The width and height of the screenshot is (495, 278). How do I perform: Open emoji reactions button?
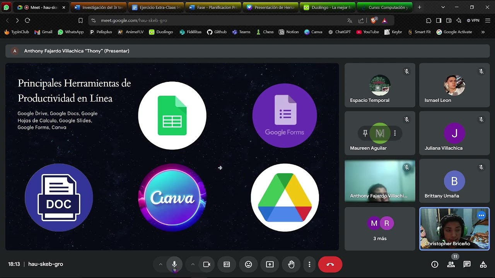tap(248, 264)
